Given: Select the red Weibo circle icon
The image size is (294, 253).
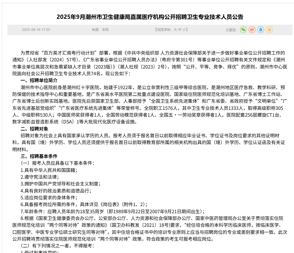Looking at the screenshot, I should (252, 30).
